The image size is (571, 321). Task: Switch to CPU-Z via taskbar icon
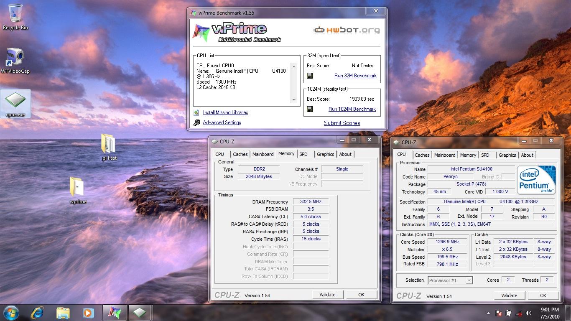click(140, 312)
